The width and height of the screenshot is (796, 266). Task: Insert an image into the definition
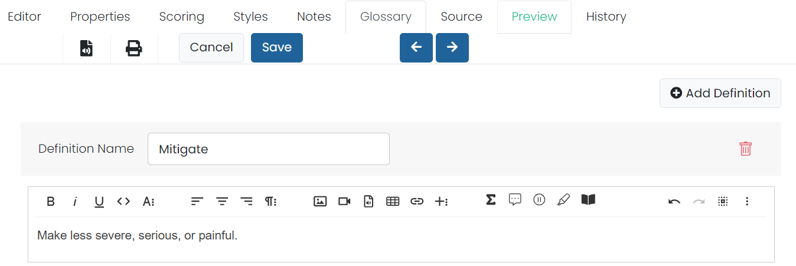(x=320, y=202)
